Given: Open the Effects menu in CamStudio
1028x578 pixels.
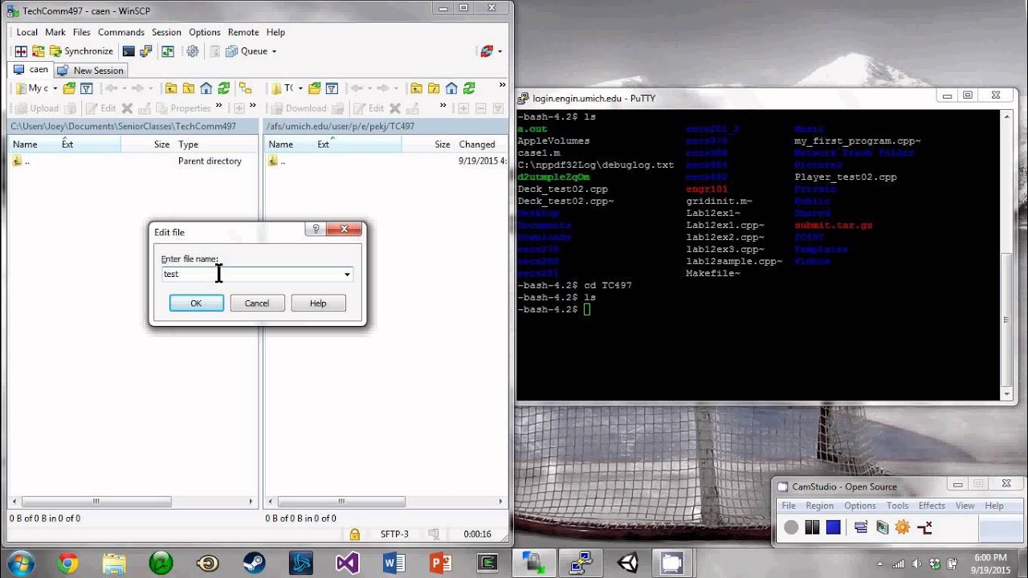Looking at the screenshot, I should (x=932, y=506).
